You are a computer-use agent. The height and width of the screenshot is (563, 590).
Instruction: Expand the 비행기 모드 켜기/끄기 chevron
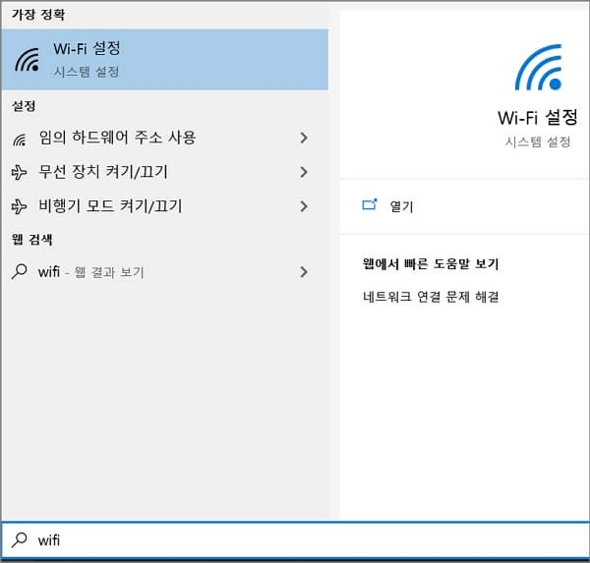(304, 206)
